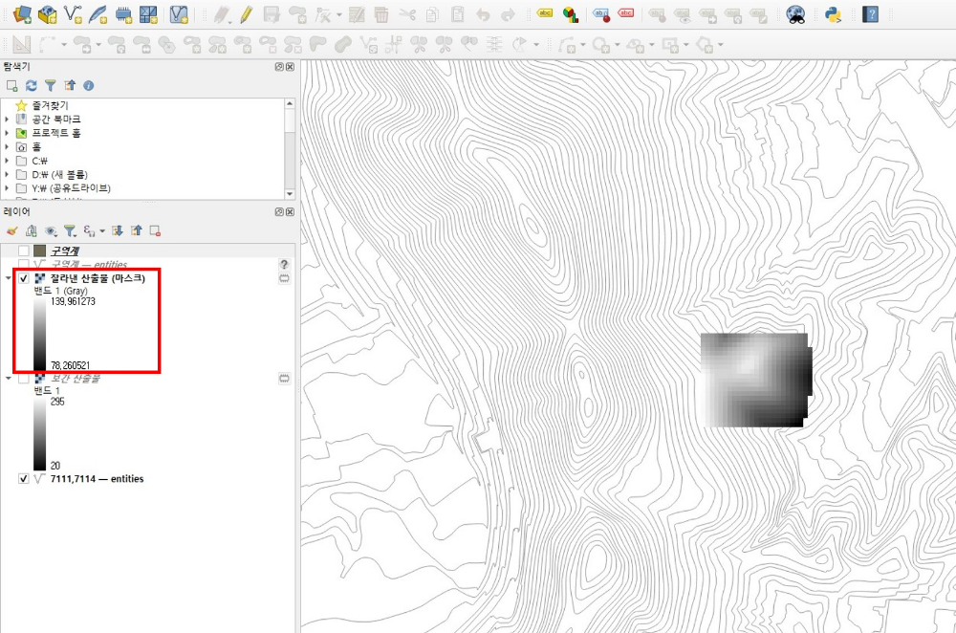This screenshot has height=633, width=956.
Task: Click the Browser panel scroll down arrow
Action: pos(290,194)
